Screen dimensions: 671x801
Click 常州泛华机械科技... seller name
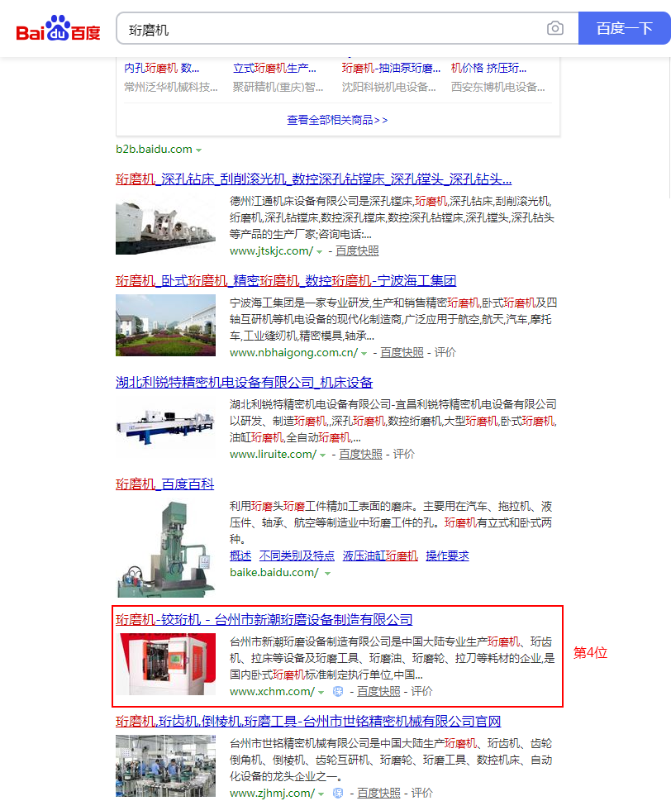tap(171, 87)
